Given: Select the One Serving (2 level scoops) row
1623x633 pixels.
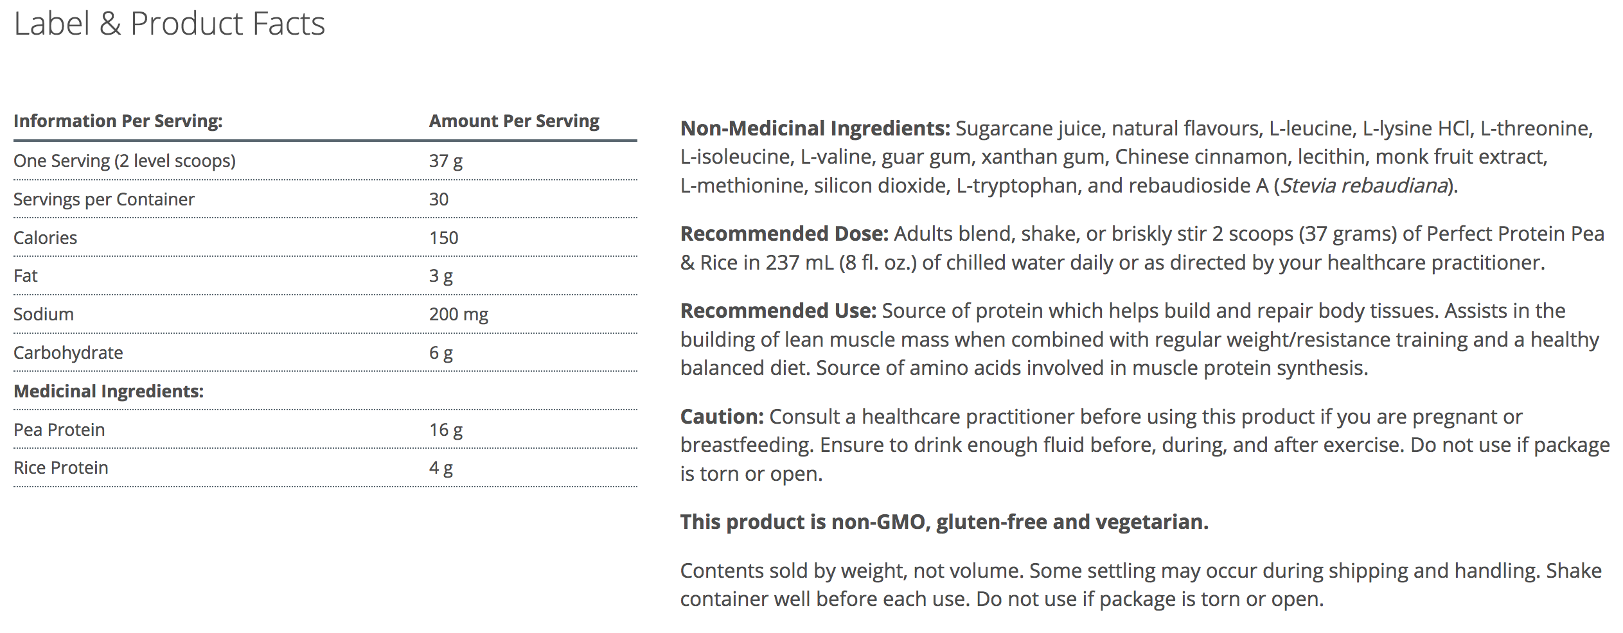Looking at the screenshot, I should (x=125, y=160).
